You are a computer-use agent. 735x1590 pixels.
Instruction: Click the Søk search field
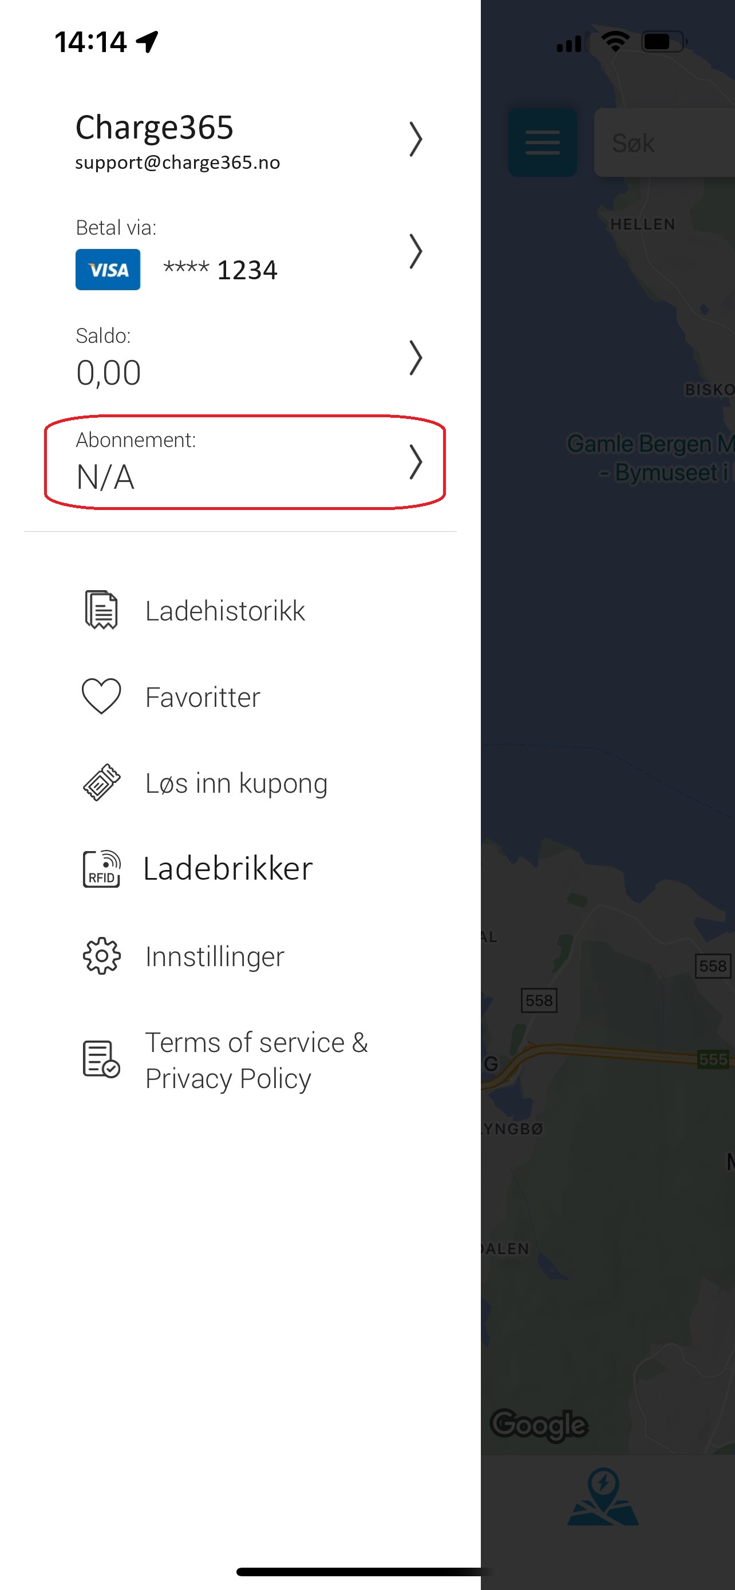pos(665,143)
